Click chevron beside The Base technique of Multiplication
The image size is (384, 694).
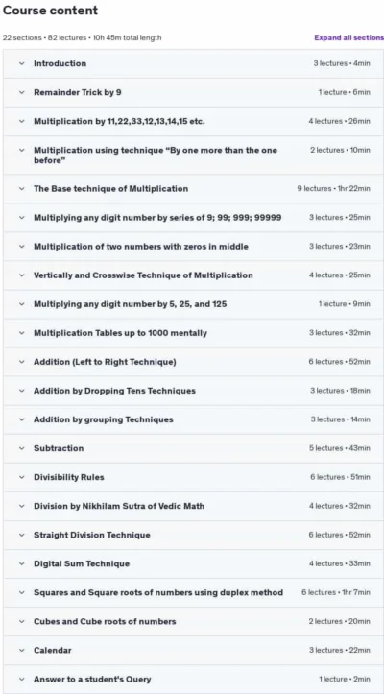(22, 188)
